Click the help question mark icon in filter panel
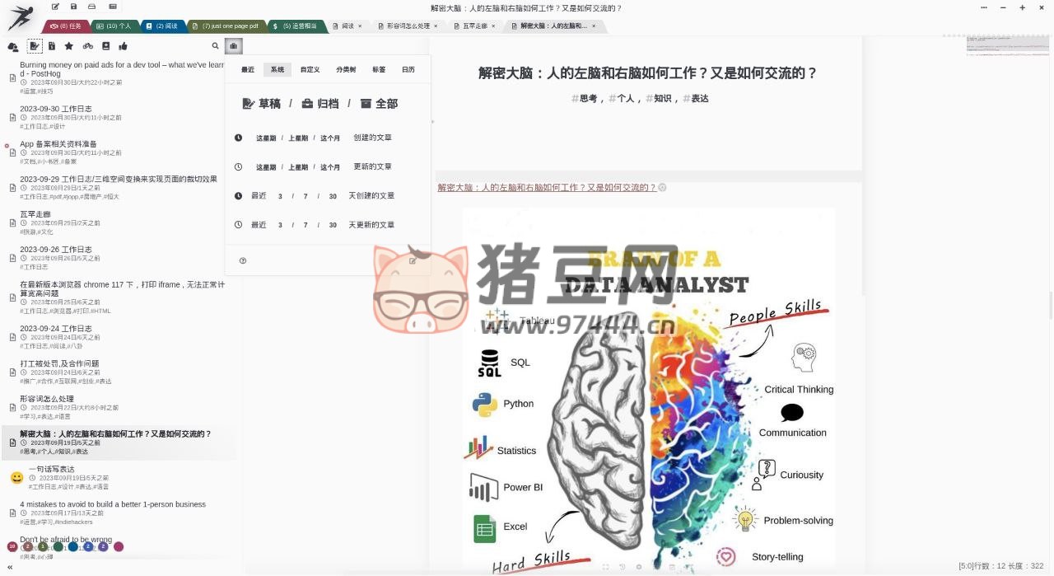Screen dimensions: 1054x576 [243, 260]
